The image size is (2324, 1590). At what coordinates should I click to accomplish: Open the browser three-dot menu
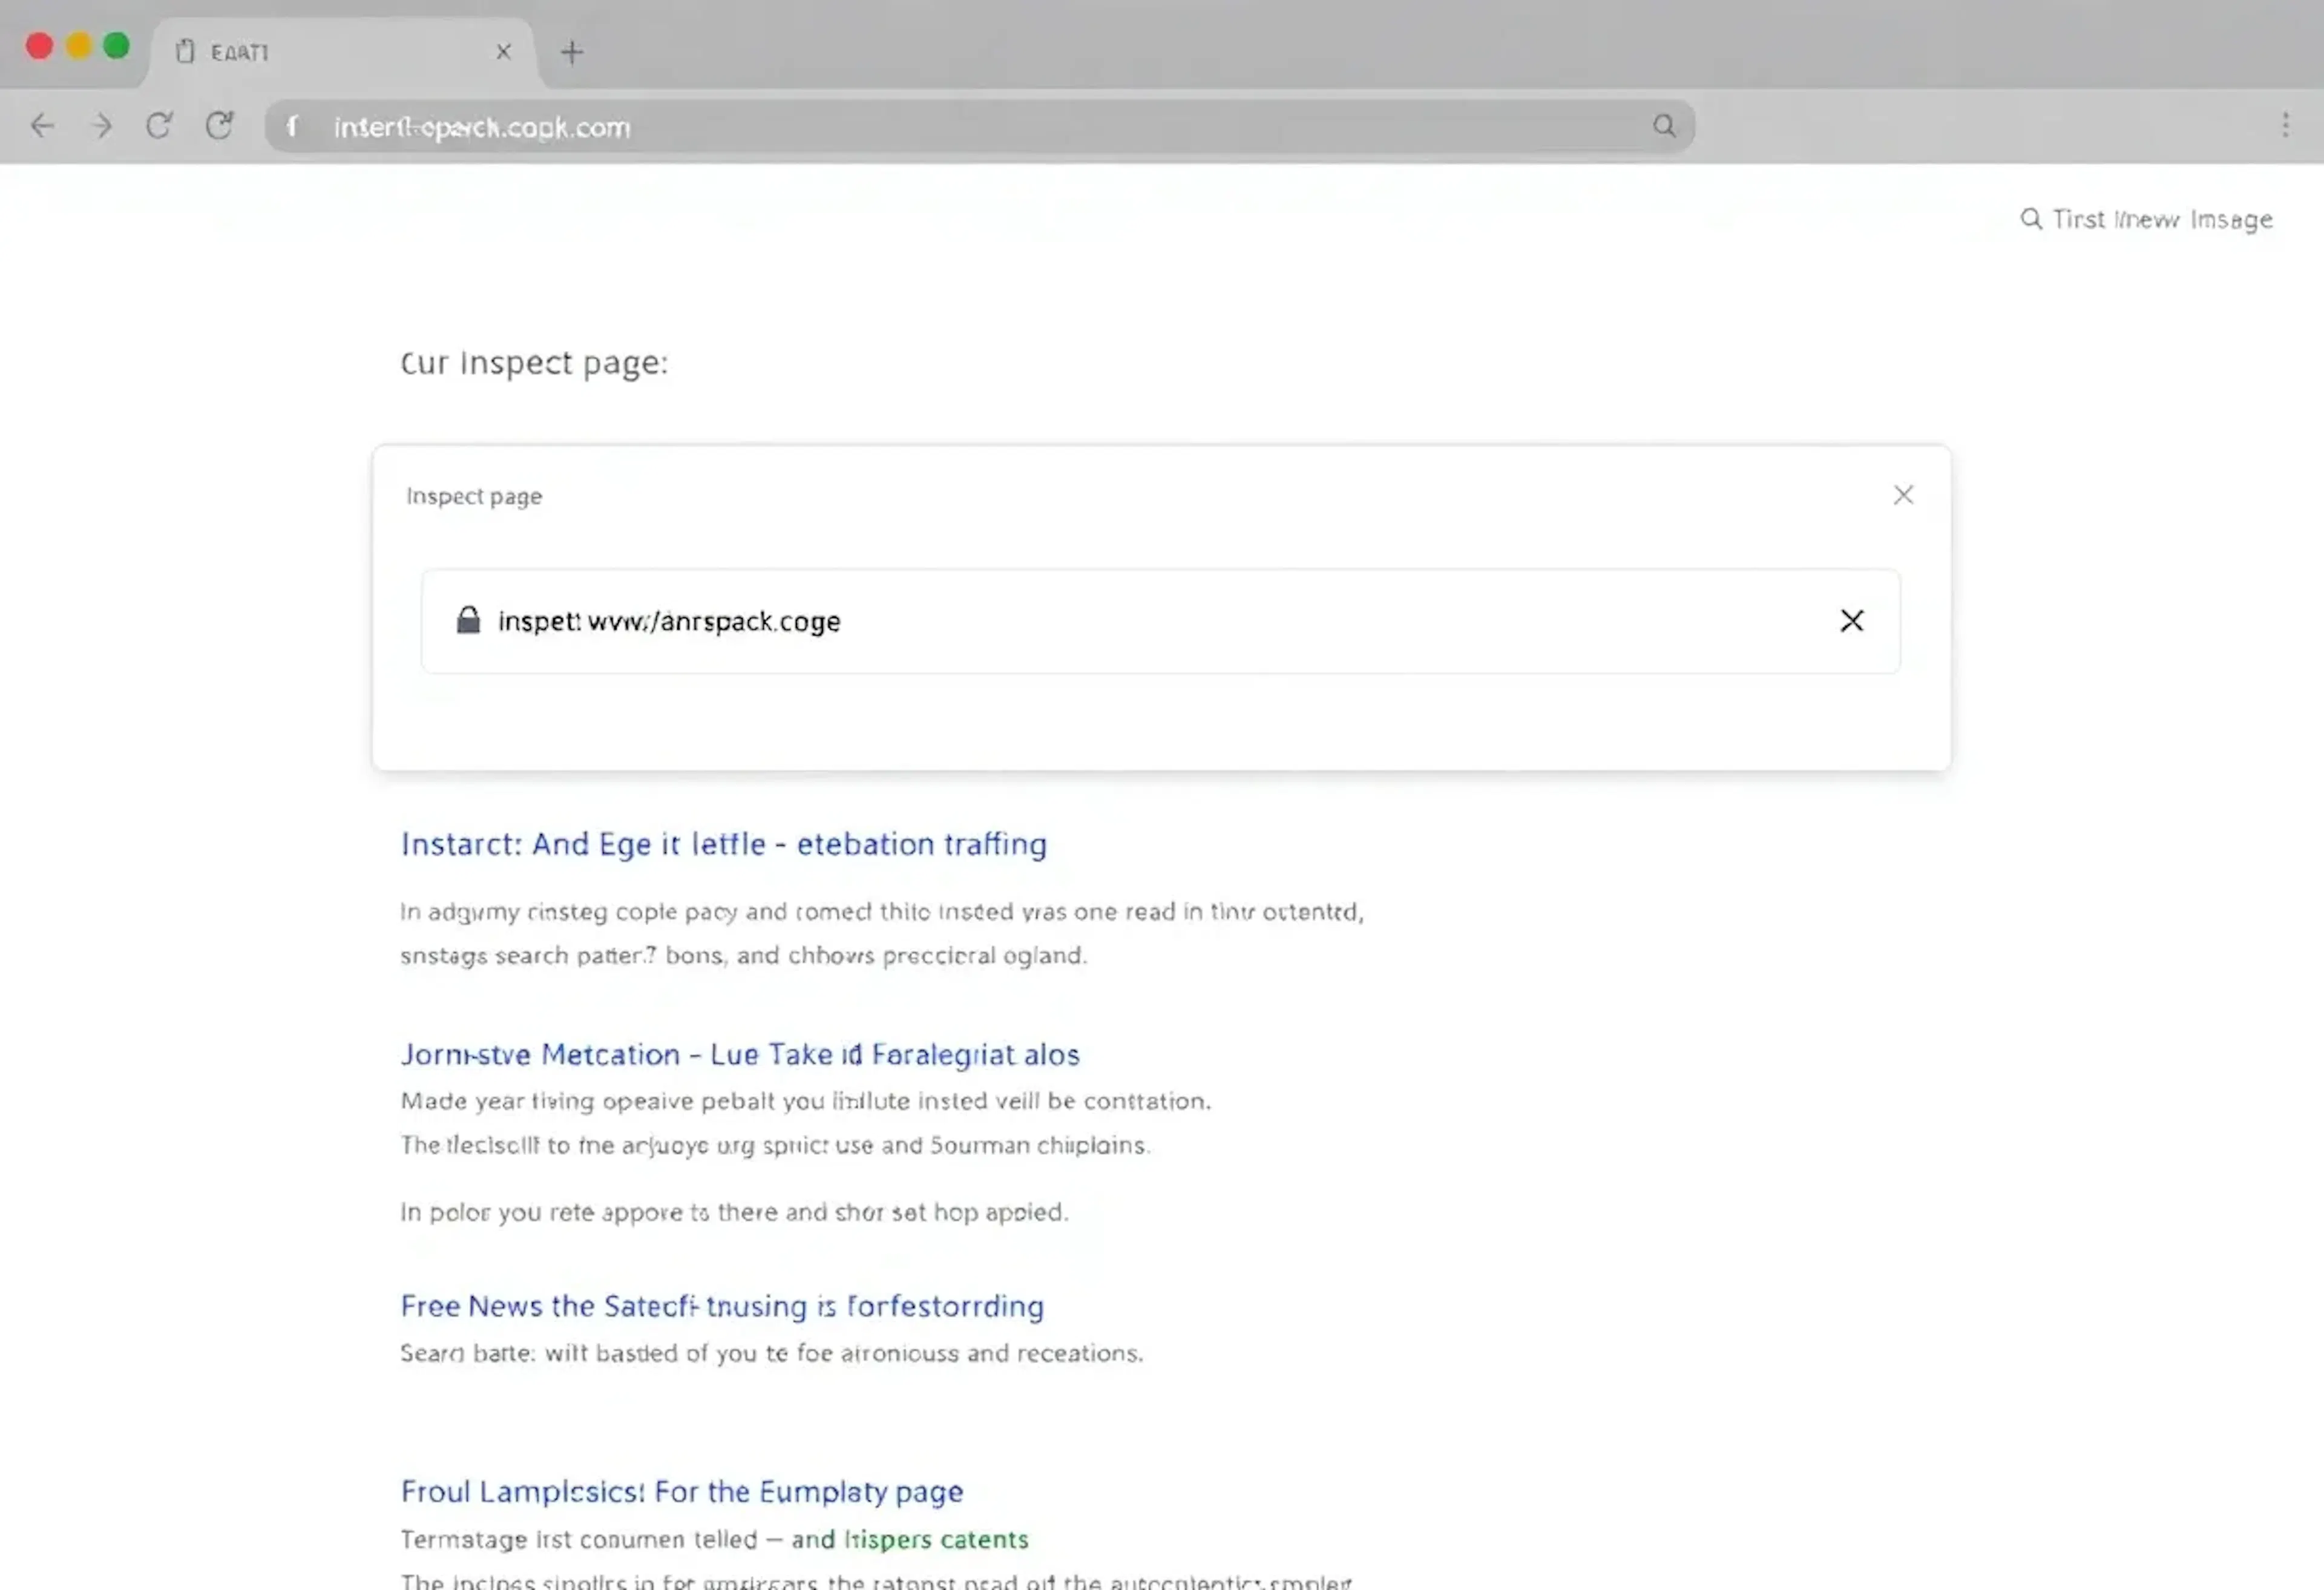tap(2285, 125)
